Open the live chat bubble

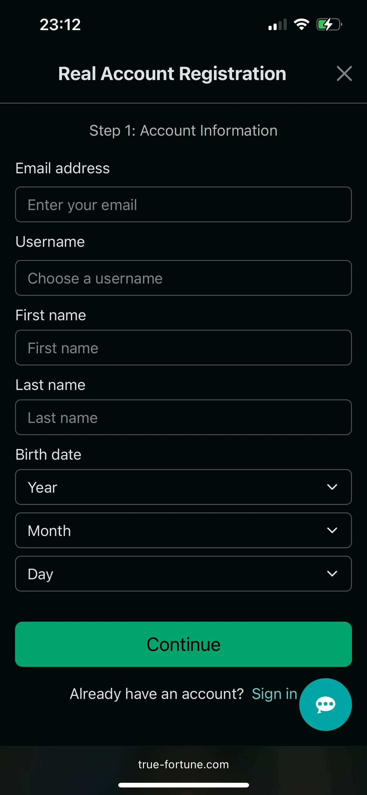pos(325,704)
